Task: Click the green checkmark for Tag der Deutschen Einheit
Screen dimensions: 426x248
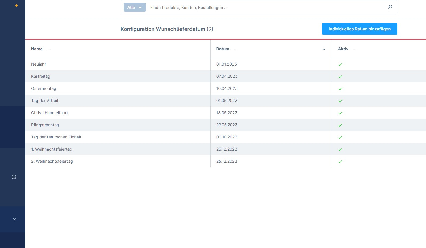Action: click(340, 137)
